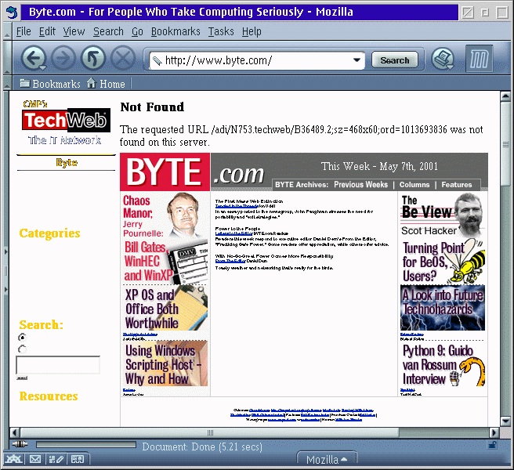Click the Categories heading in left column

(x=49, y=233)
